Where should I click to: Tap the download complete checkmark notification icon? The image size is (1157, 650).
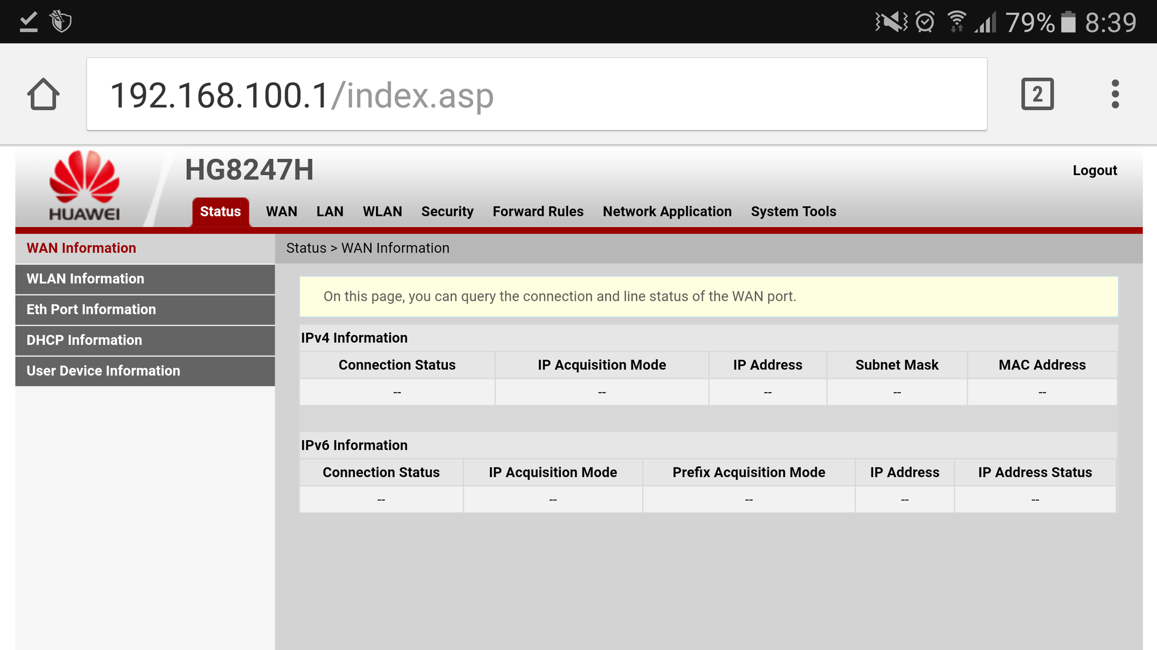tap(28, 22)
